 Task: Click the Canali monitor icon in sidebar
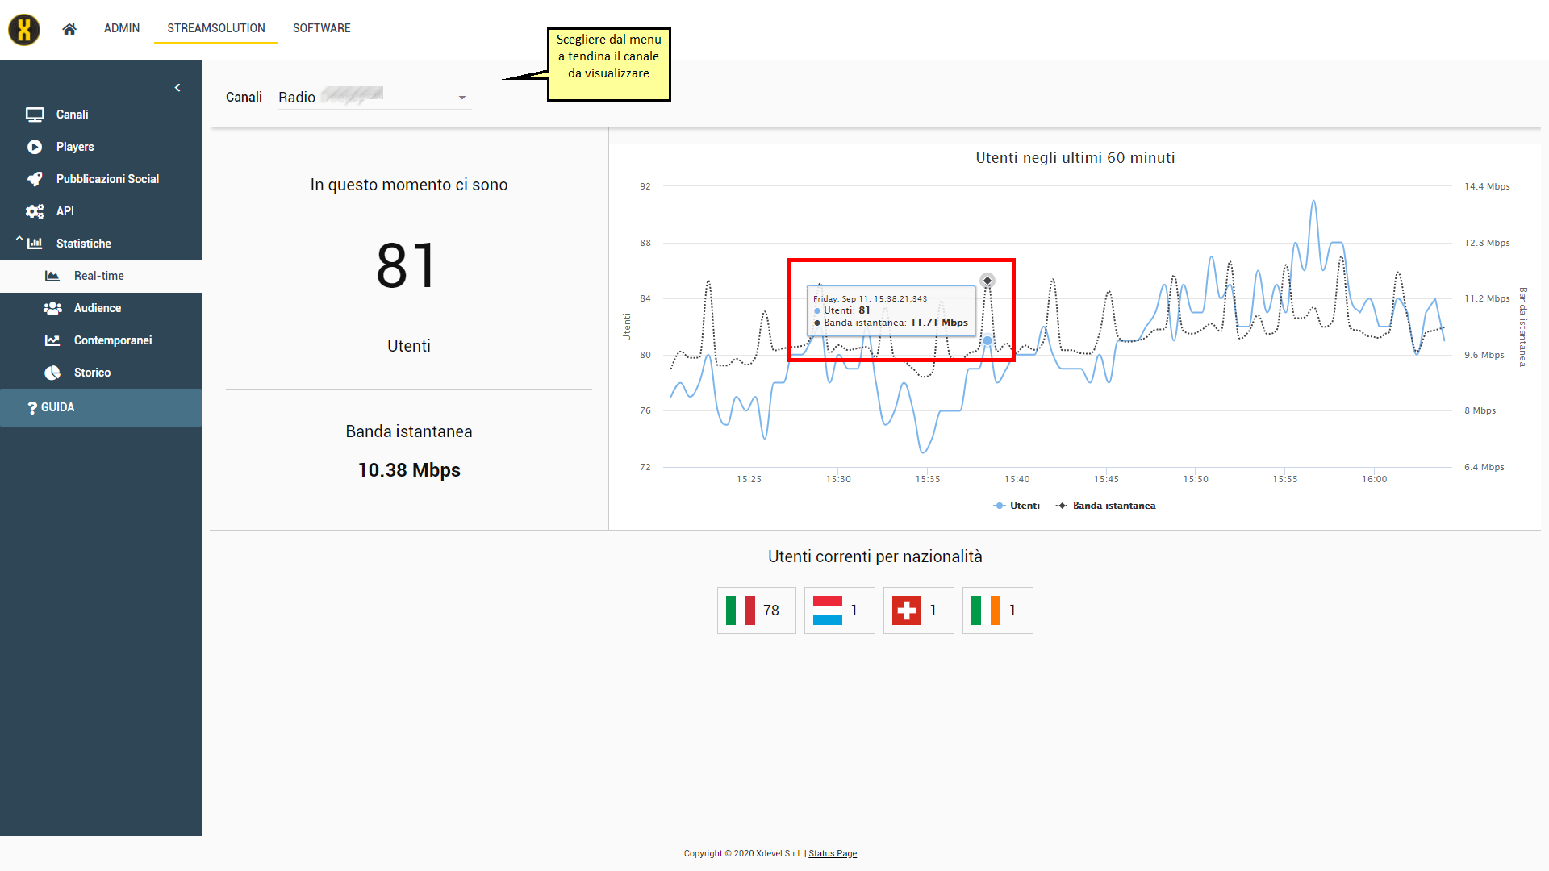coord(35,115)
